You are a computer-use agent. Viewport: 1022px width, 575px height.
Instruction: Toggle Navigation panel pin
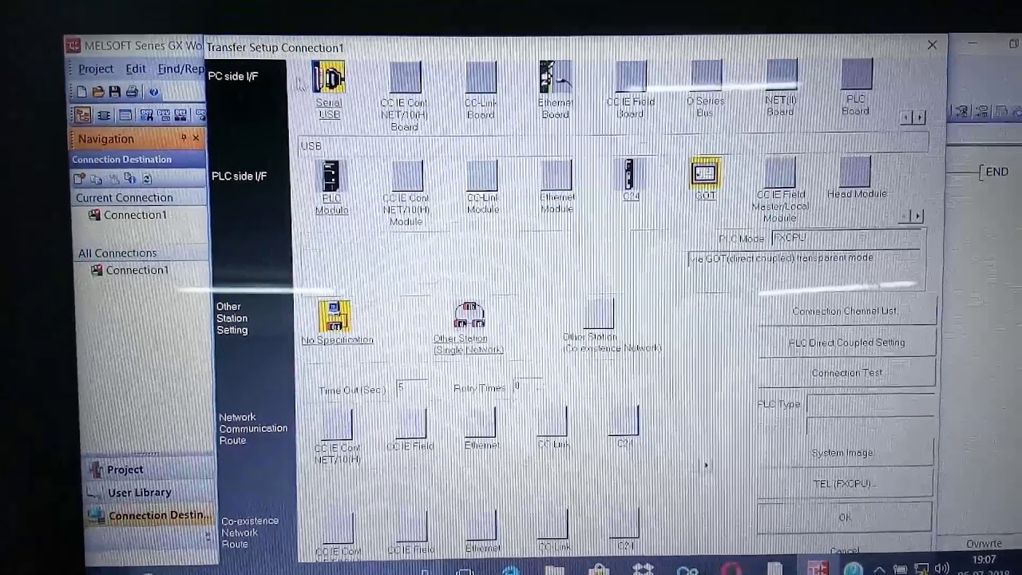184,138
